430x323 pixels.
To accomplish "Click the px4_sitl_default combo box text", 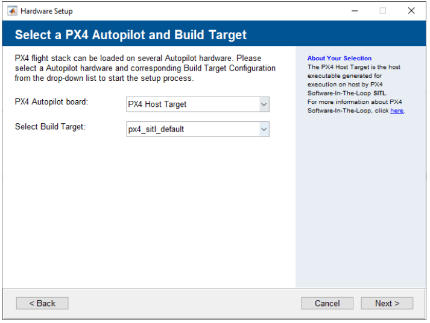I will coord(156,129).
